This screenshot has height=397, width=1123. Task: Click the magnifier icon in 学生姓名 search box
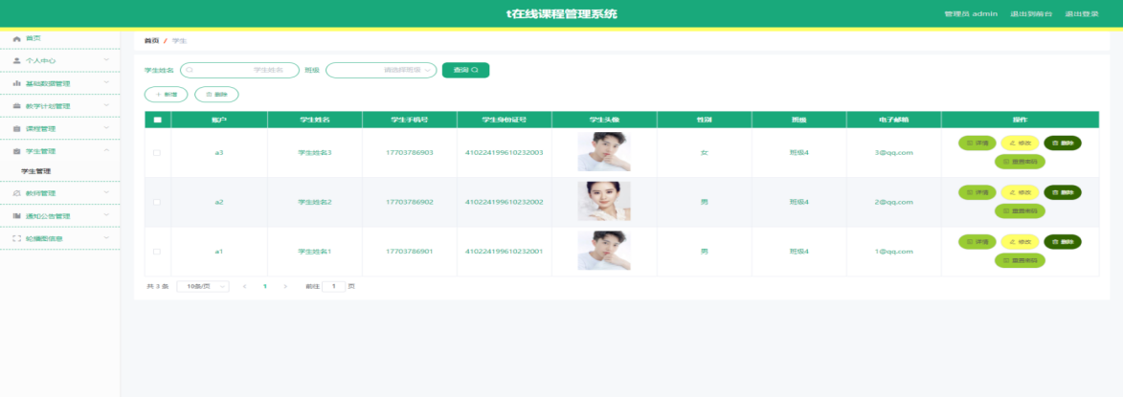coord(190,70)
